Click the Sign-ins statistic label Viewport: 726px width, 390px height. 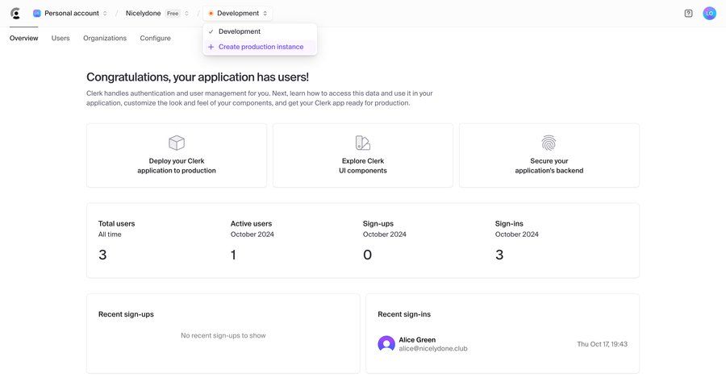pyautogui.click(x=509, y=223)
